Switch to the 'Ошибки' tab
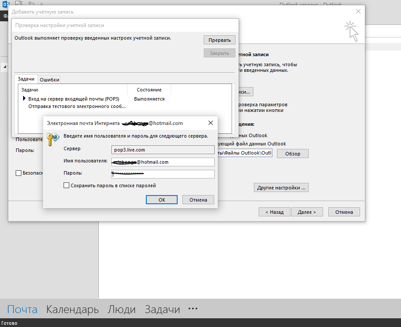Viewport: 401px width, 327px height. (49, 80)
